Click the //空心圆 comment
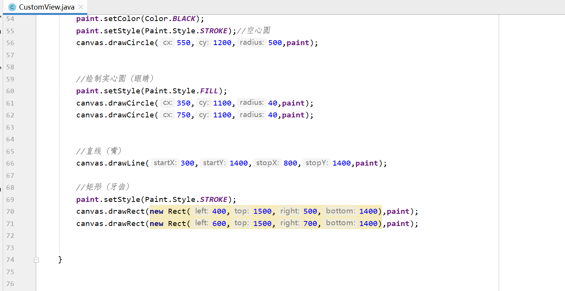 [x=254, y=31]
